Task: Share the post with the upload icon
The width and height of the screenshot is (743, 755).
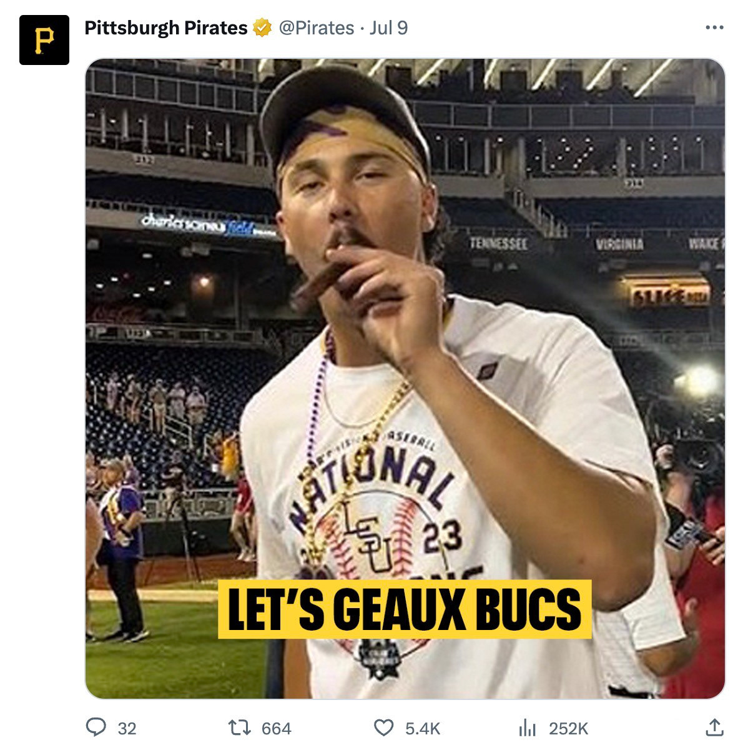Action: [714, 727]
